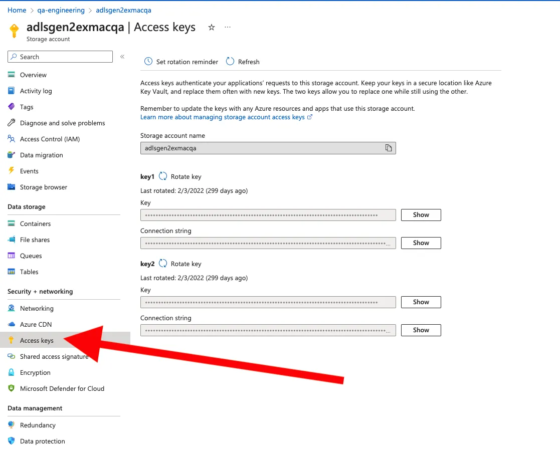Open Access Control (IAM) menu item
560x449 pixels.
pos(50,139)
